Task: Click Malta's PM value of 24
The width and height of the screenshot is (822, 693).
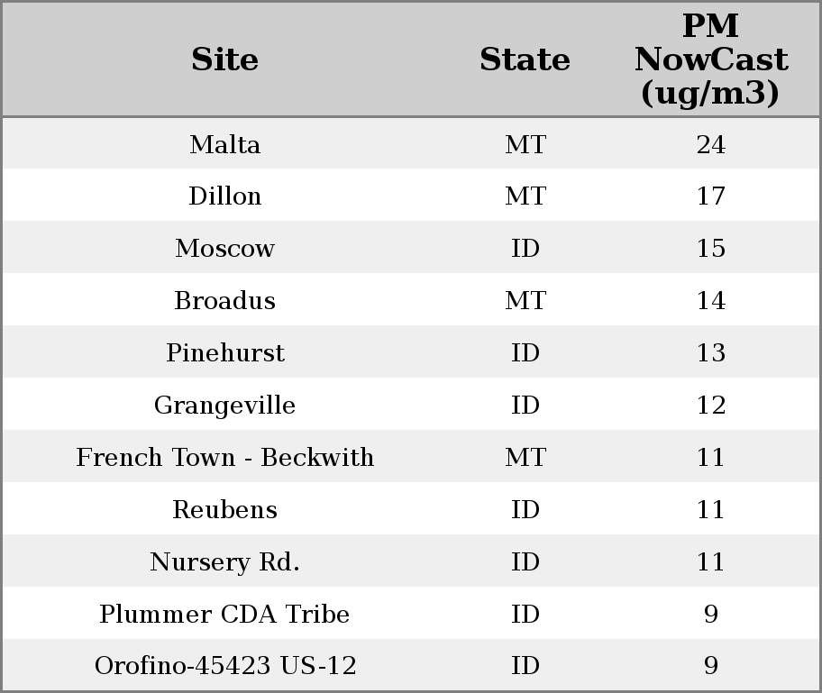Action: [x=710, y=144]
